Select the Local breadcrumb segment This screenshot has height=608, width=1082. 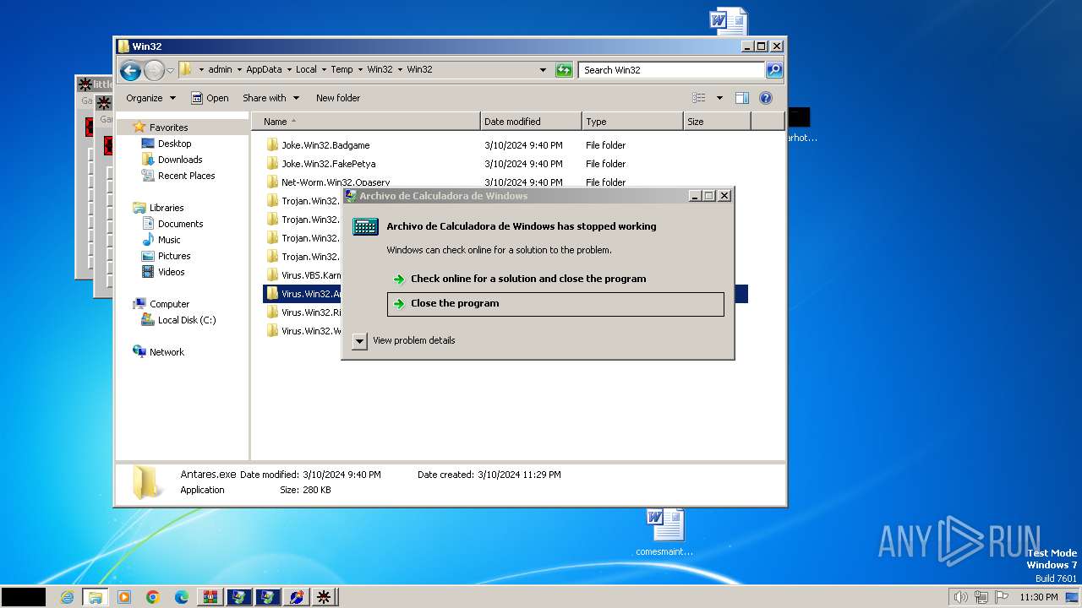[x=306, y=69]
